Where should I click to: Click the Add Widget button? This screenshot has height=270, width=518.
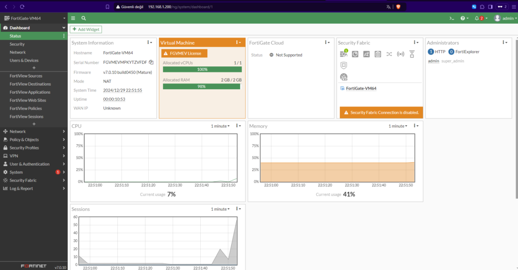(x=86, y=29)
